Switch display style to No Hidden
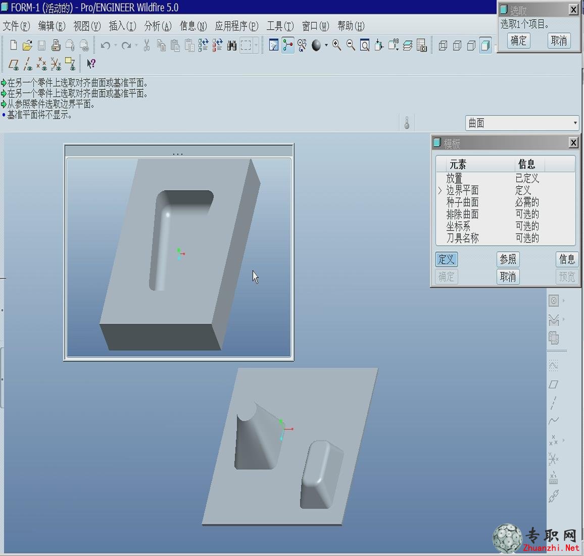The width and height of the screenshot is (584, 556). (x=471, y=45)
